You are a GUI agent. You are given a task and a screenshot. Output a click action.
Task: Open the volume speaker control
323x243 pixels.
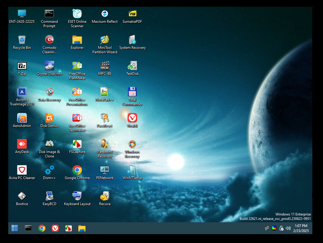pyautogui.click(x=288, y=228)
